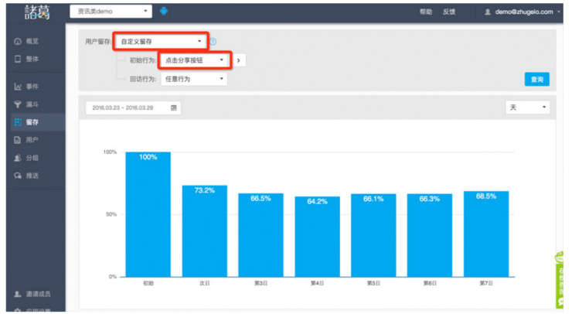The image size is (572, 314).
Task: Open the 事件 events sidebar item
Action: point(31,86)
